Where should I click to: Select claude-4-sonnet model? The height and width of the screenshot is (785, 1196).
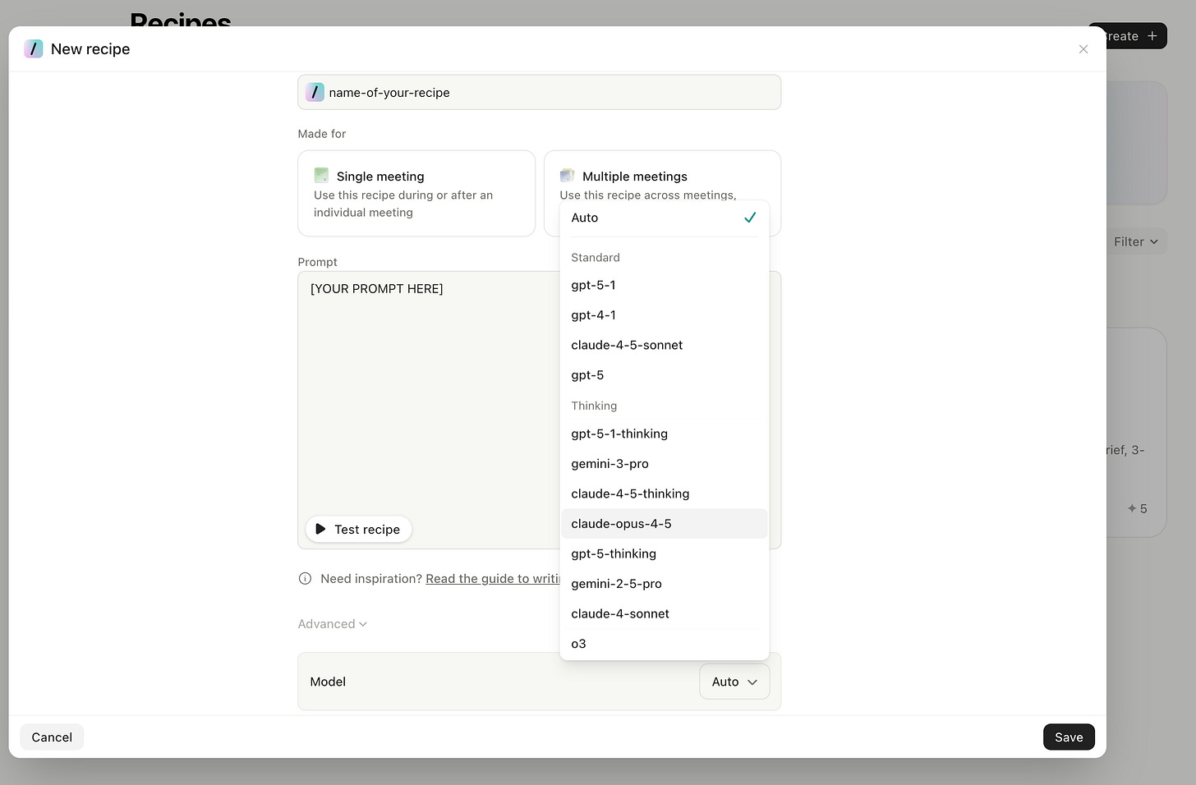coord(665,613)
